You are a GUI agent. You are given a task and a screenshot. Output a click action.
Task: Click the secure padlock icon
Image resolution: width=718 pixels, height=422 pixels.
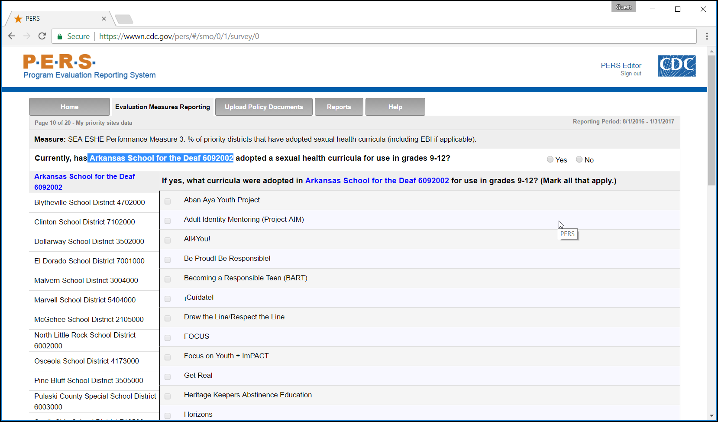(60, 36)
